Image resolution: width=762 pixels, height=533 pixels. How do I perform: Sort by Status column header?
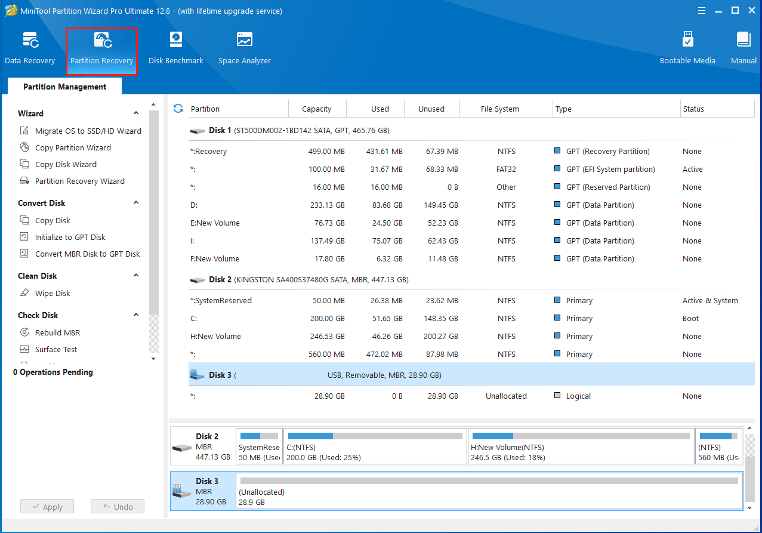click(x=717, y=109)
